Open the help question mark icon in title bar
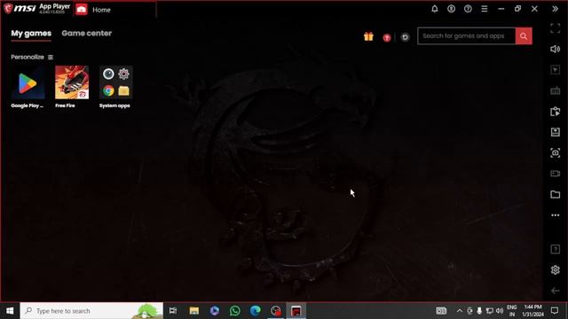 [x=468, y=9]
